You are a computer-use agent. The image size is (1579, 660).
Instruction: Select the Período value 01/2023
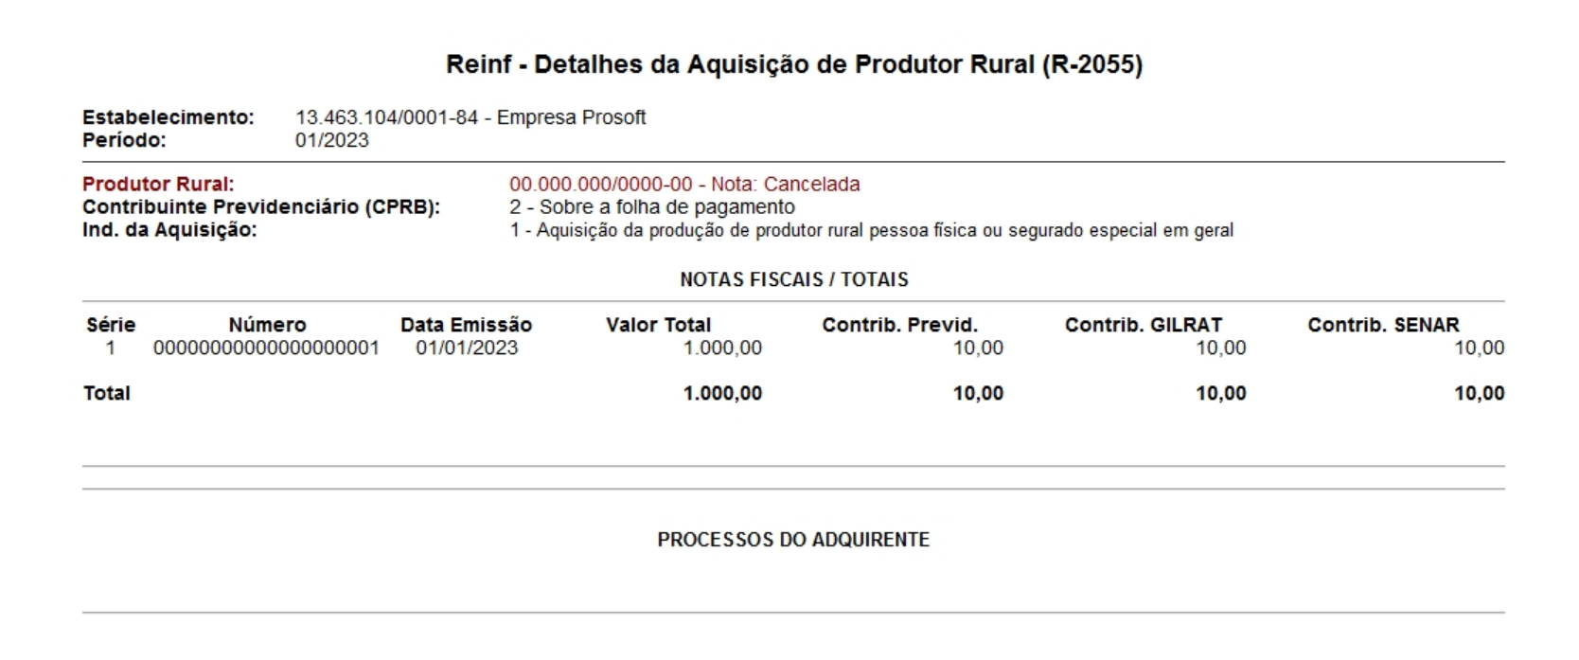pyautogui.click(x=331, y=140)
